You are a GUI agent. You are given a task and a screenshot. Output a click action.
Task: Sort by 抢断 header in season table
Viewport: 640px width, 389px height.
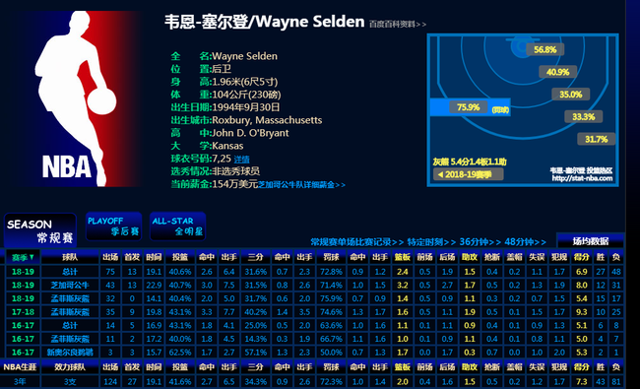(x=492, y=257)
